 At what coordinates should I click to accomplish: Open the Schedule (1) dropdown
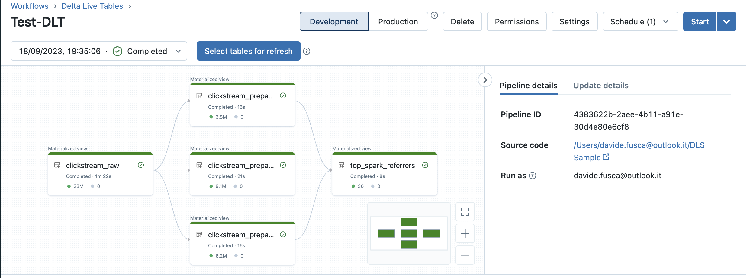(640, 22)
